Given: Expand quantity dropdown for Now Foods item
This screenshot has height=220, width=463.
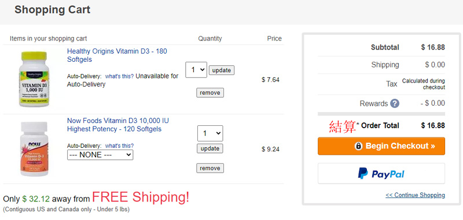Looking at the screenshot, I should [210, 133].
